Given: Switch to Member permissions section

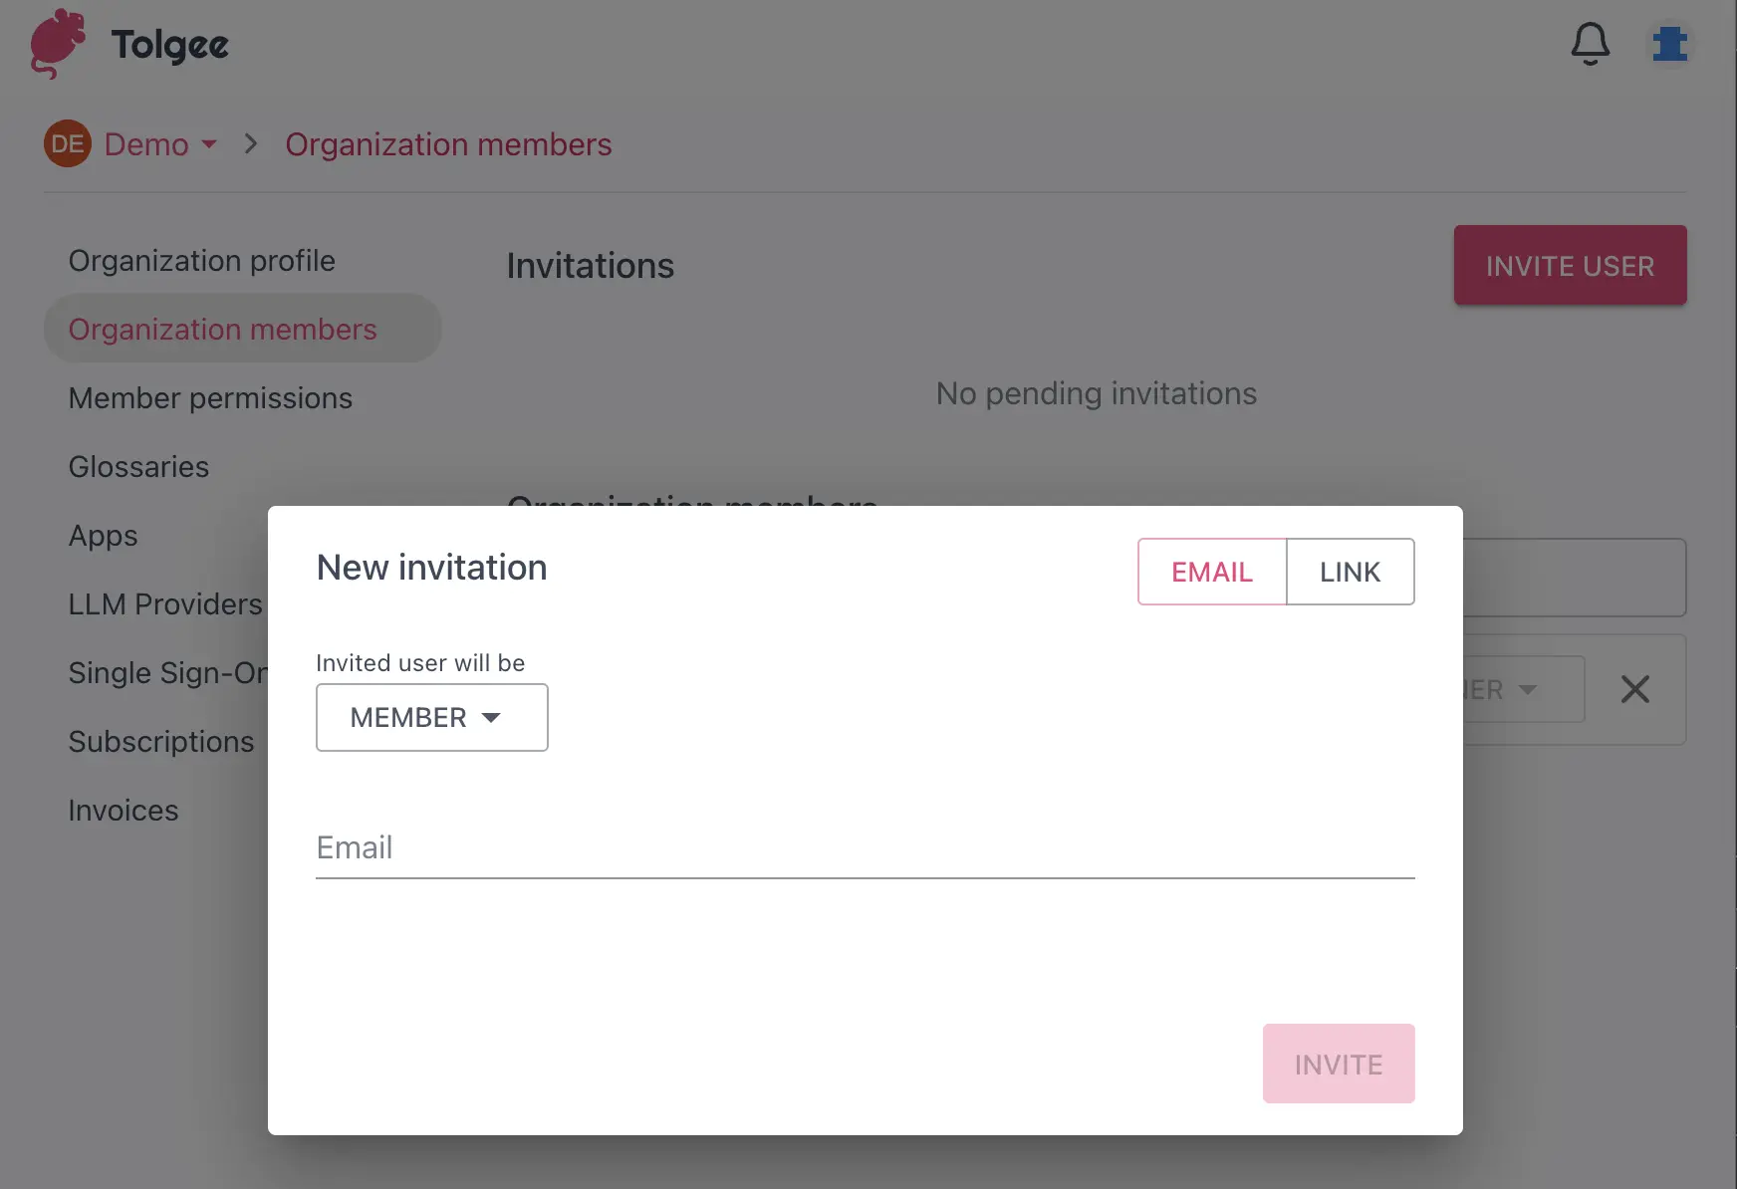Looking at the screenshot, I should point(210,397).
